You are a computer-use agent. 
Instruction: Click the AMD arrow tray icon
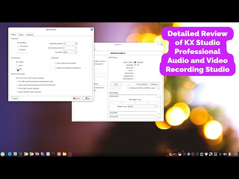(211, 154)
